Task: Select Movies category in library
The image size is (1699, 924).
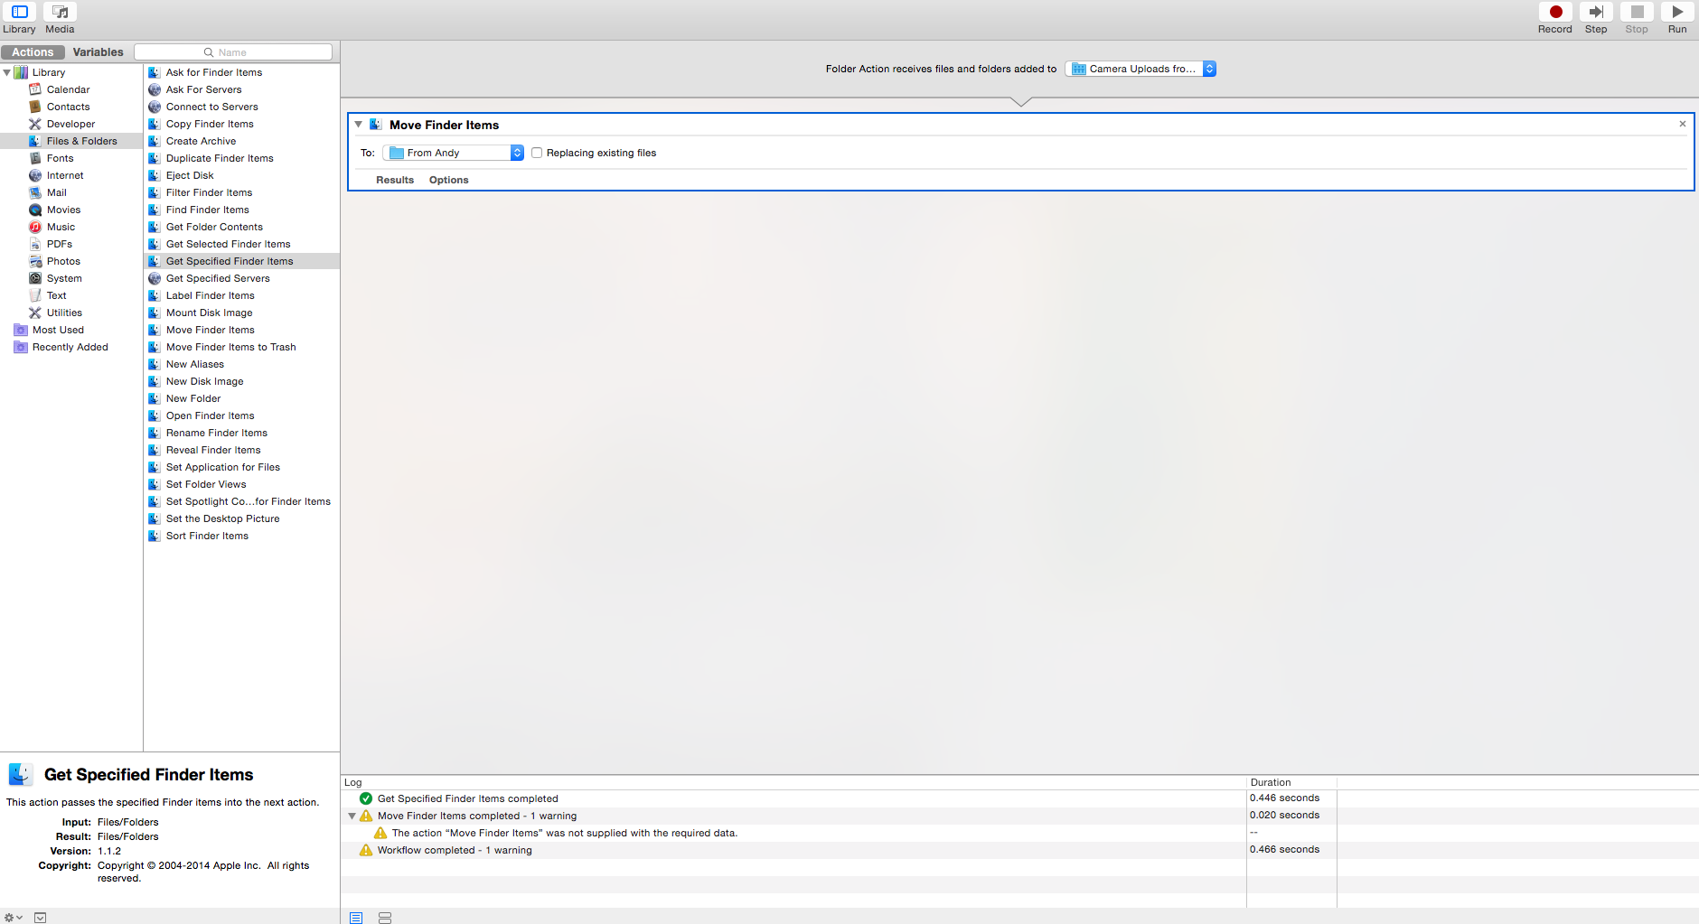Action: [63, 210]
